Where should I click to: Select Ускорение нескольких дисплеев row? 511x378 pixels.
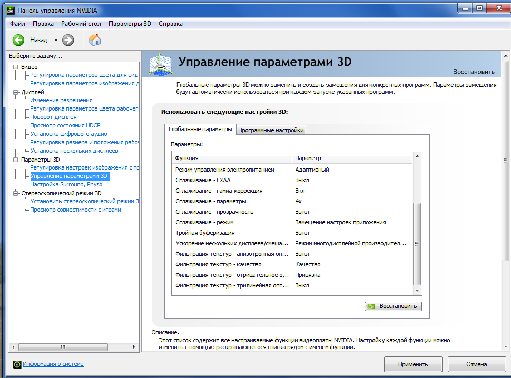(x=292, y=243)
